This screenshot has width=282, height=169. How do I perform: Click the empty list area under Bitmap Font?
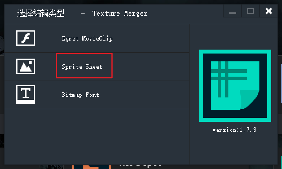pyautogui.click(x=97, y=137)
